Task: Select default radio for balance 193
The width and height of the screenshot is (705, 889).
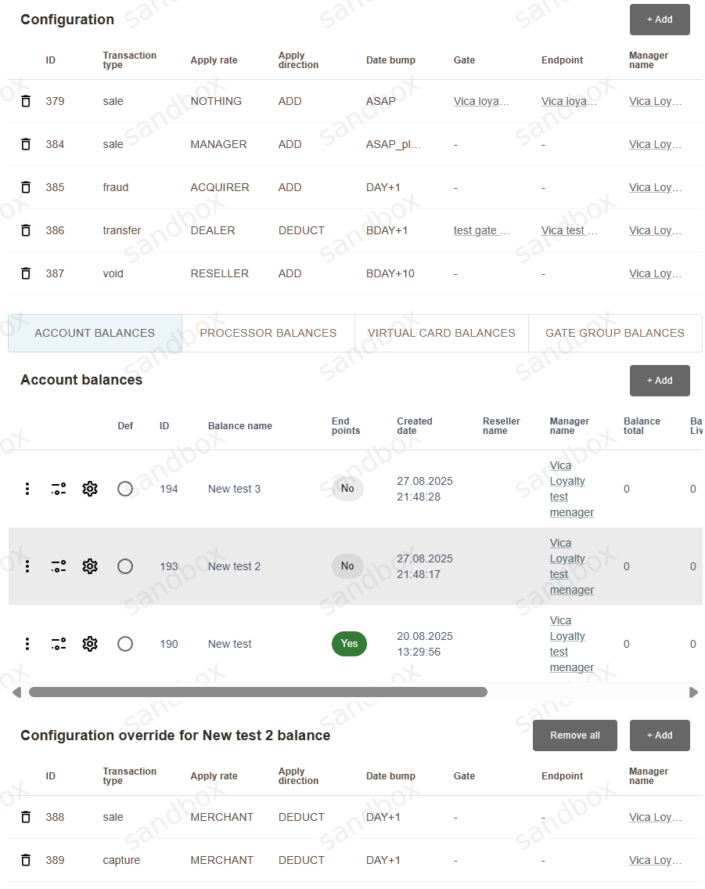Action: point(125,566)
